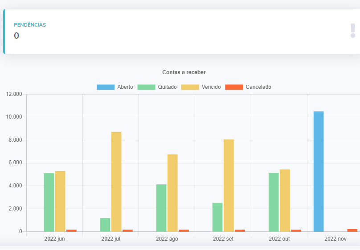This screenshot has height=250, width=360.
Task: Select the yellow Vencido bar for 2022 set
Action: click(229, 185)
